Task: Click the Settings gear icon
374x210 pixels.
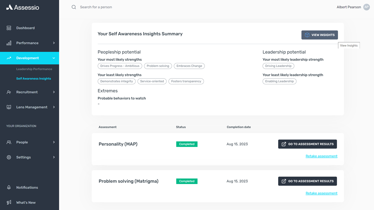Action: [9, 157]
